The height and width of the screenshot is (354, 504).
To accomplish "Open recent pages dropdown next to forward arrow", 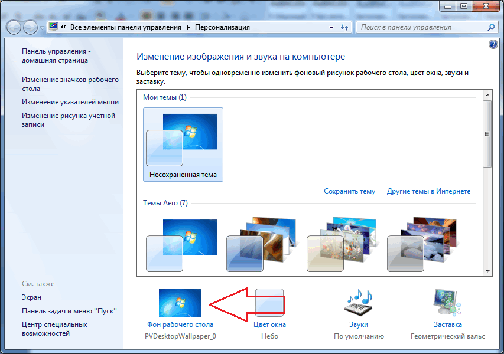I will click(x=42, y=28).
